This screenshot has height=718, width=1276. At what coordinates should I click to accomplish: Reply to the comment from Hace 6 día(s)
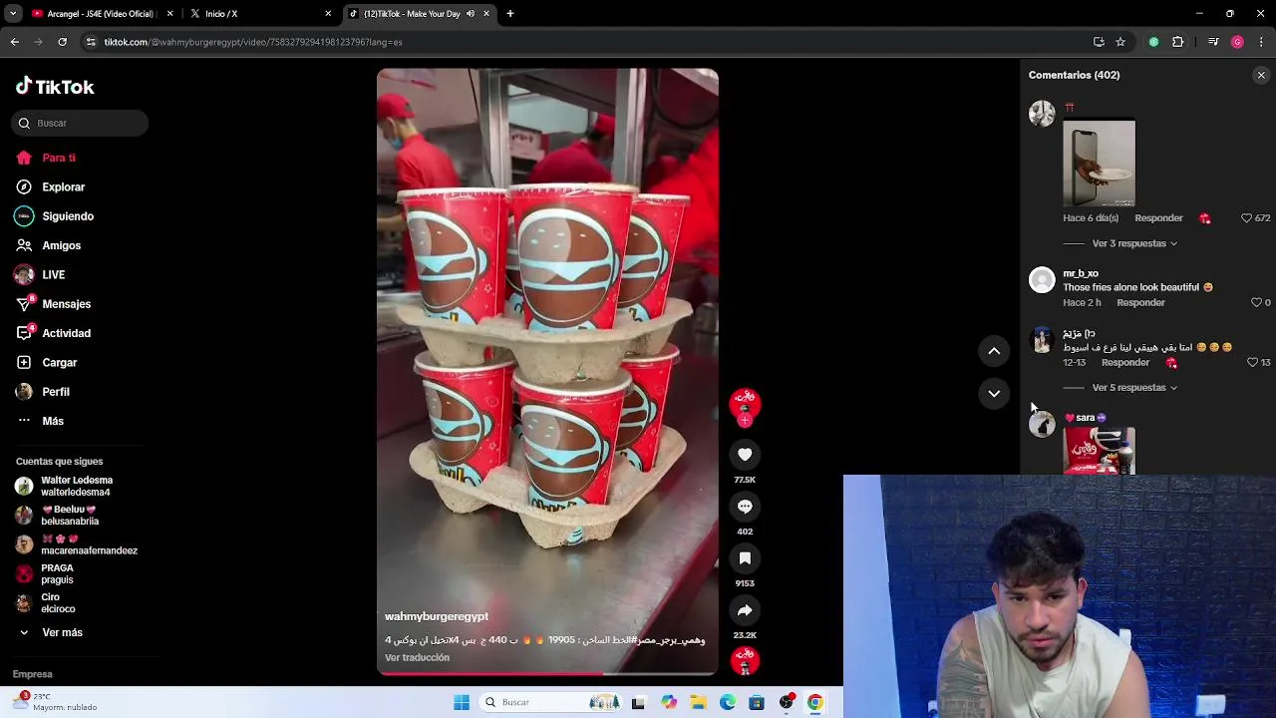tap(1158, 217)
